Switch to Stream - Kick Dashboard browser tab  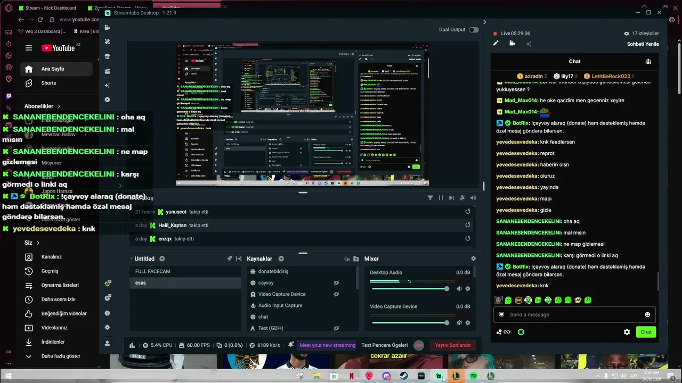pyautogui.click(x=47, y=8)
